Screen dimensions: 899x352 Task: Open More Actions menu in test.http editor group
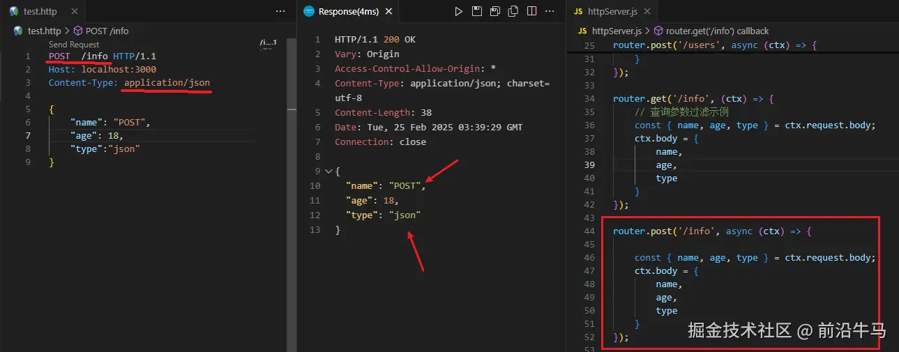(x=280, y=11)
